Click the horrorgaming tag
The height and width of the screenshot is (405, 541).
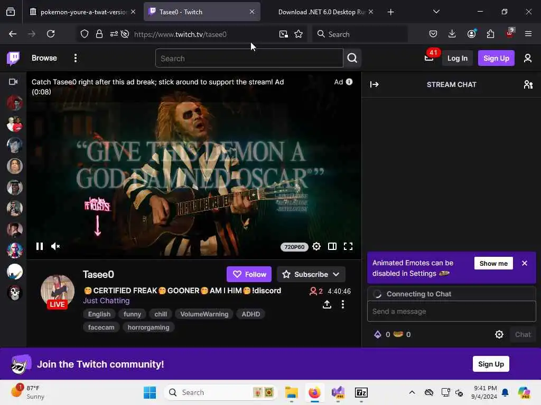[x=148, y=327]
